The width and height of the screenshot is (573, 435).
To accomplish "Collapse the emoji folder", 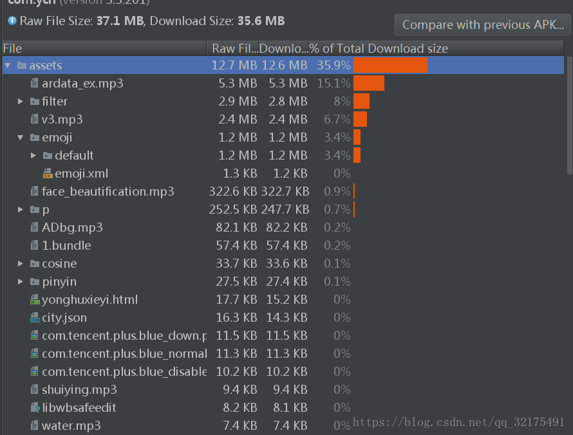I will (21, 137).
